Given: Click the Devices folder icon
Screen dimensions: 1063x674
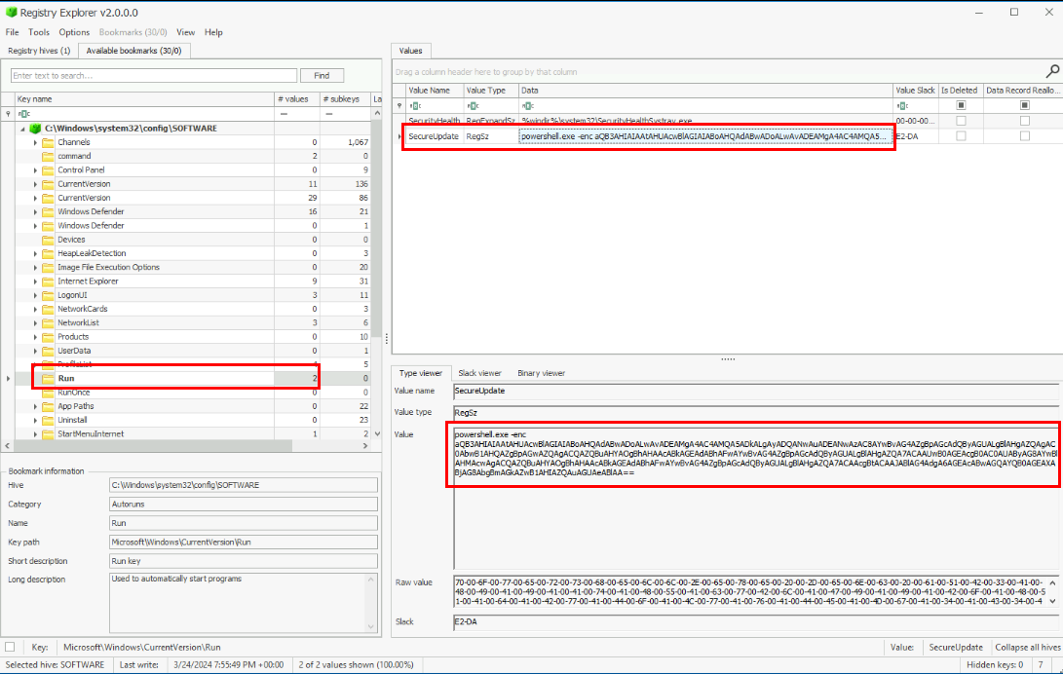Looking at the screenshot, I should tap(48, 240).
